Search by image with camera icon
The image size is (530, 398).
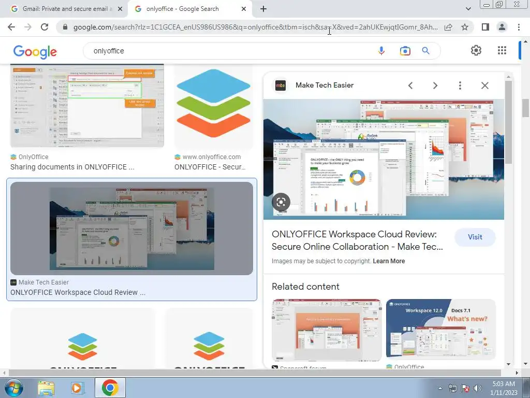[x=405, y=51]
